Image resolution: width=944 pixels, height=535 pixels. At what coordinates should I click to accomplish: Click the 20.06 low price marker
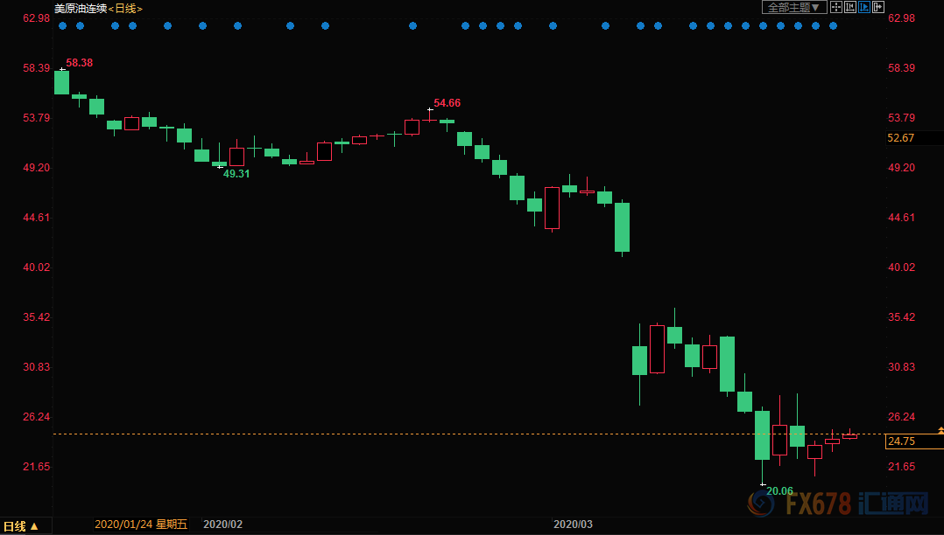click(779, 491)
